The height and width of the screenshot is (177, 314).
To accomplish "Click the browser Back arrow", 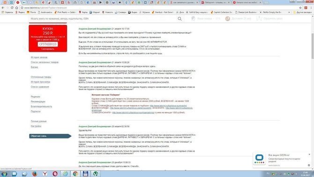I will (x=3, y=8).
